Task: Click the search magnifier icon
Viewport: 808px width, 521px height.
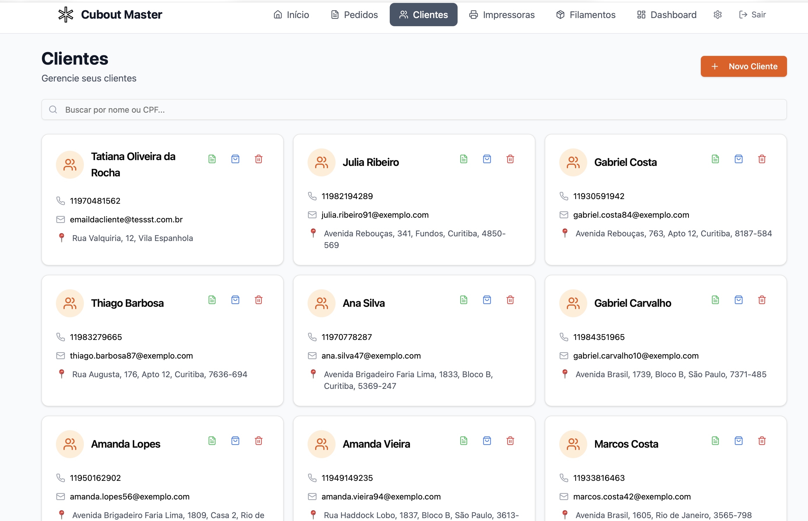Action: tap(53, 109)
